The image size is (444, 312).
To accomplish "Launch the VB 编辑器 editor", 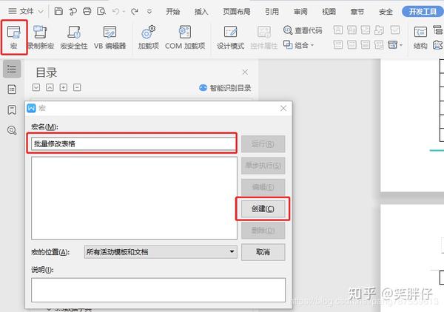I will [x=110, y=37].
